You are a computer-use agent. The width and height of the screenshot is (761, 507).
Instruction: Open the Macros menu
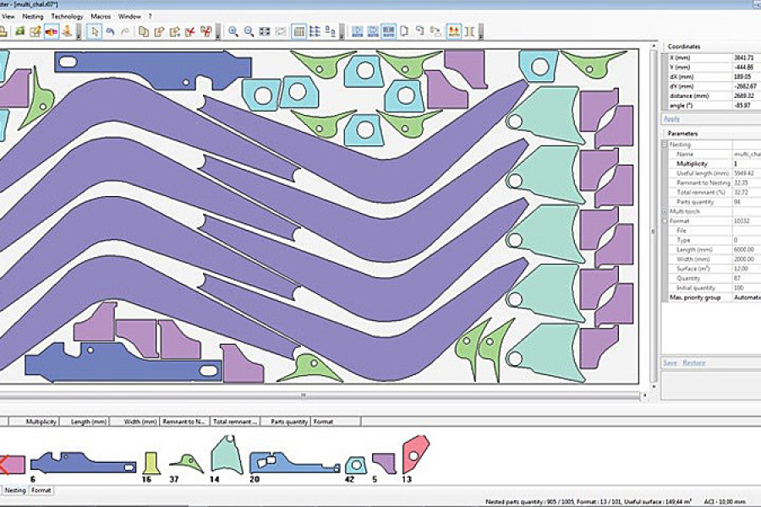tap(101, 17)
